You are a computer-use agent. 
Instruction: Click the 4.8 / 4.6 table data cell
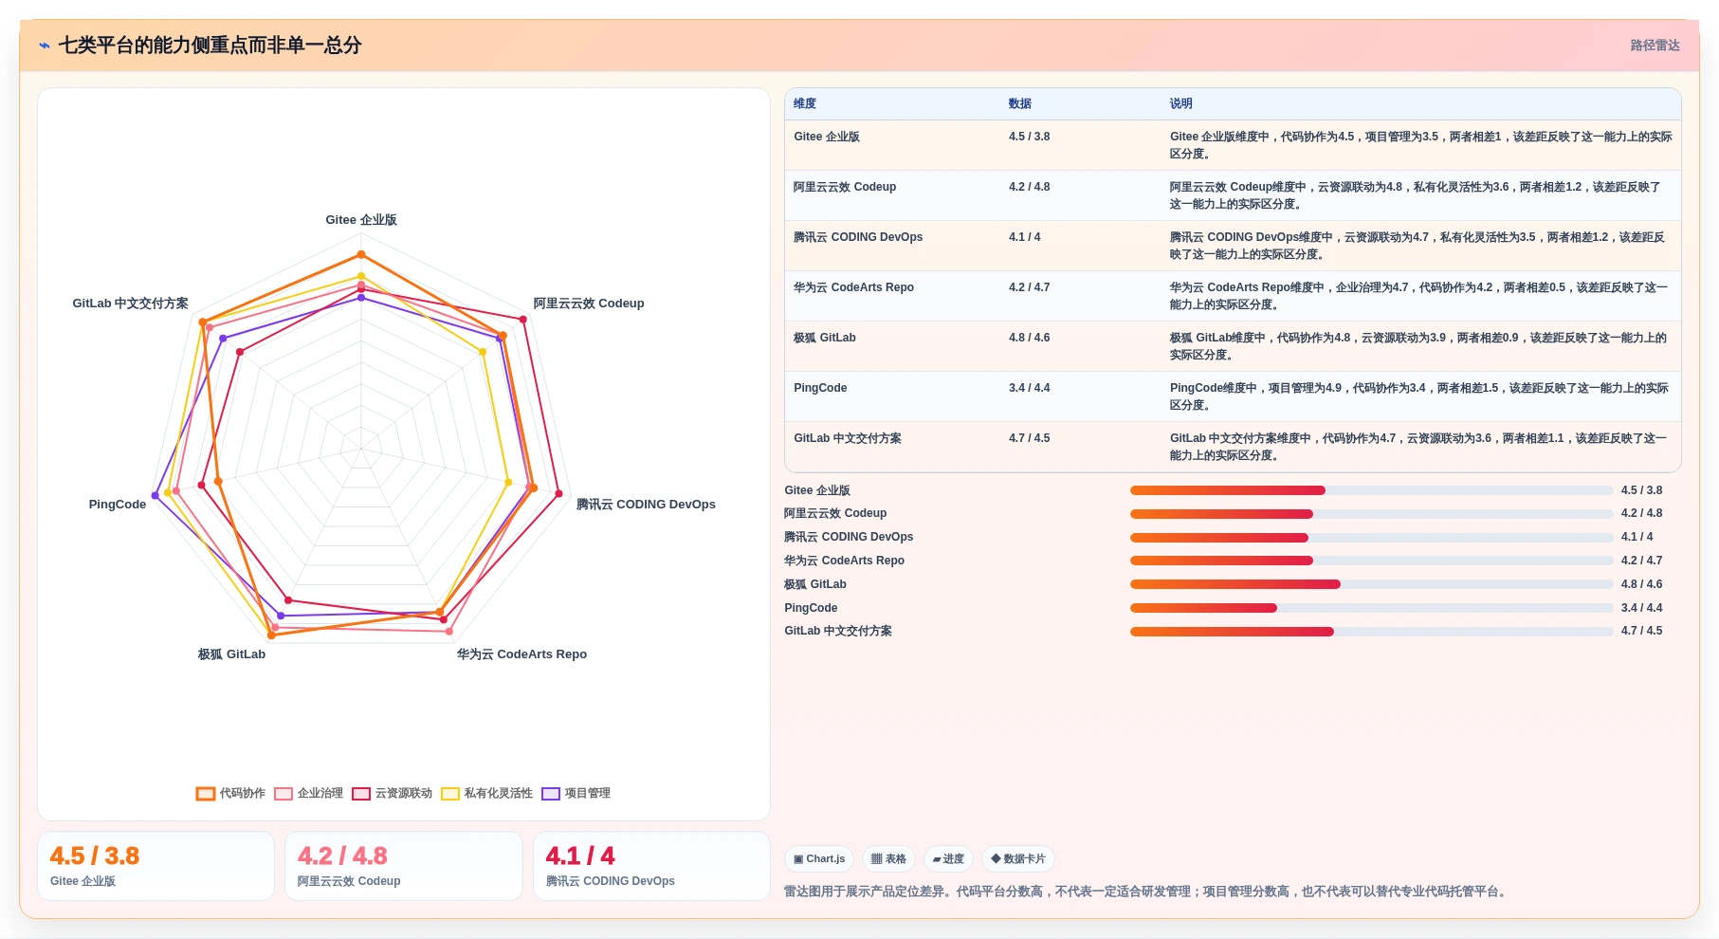1029,338
